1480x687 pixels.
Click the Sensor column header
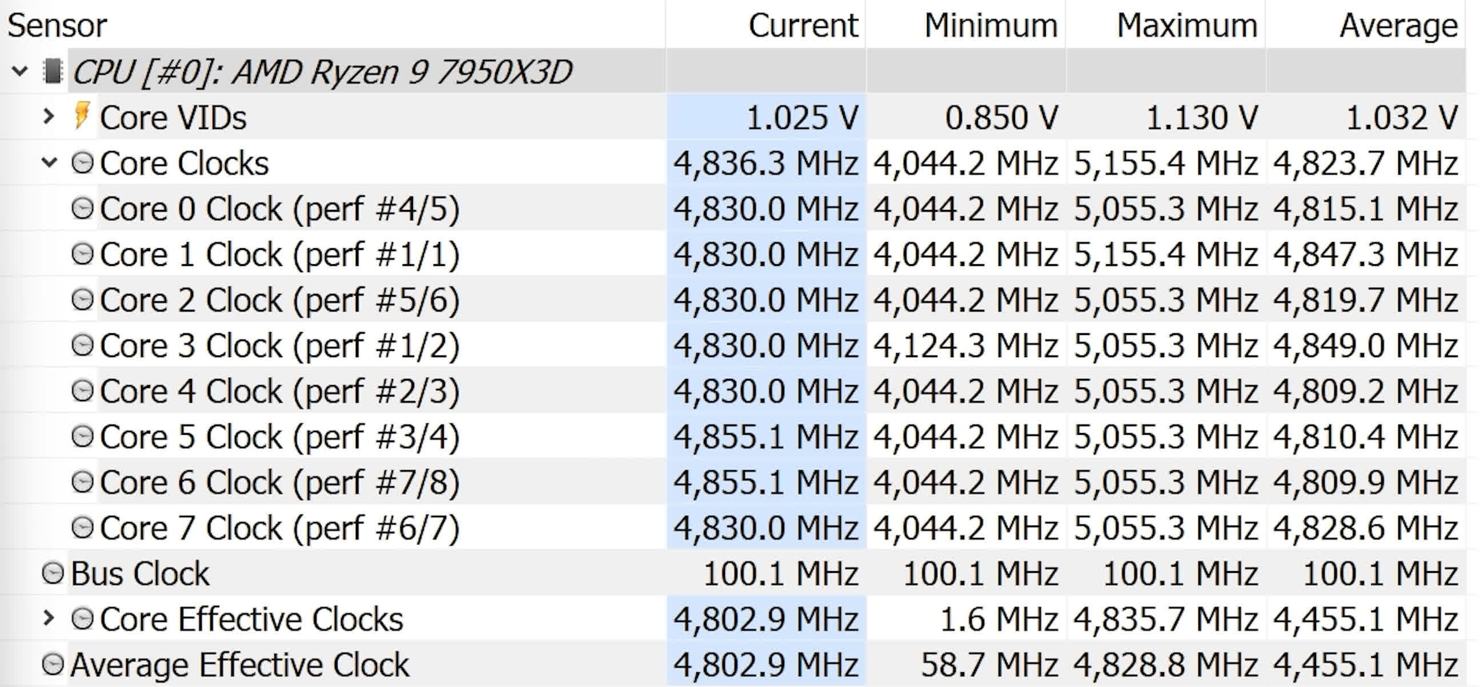58,25
